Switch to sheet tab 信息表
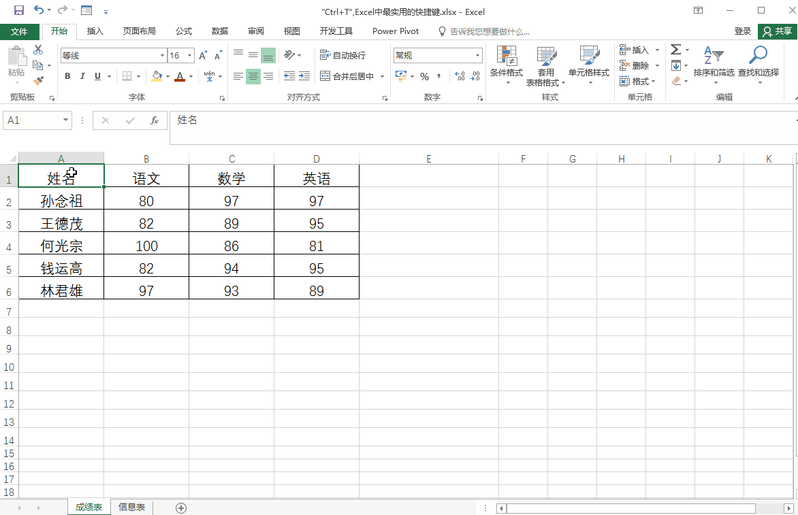The width and height of the screenshot is (798, 515). [132, 507]
